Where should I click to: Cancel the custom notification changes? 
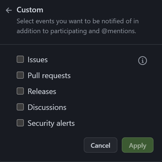(100, 145)
